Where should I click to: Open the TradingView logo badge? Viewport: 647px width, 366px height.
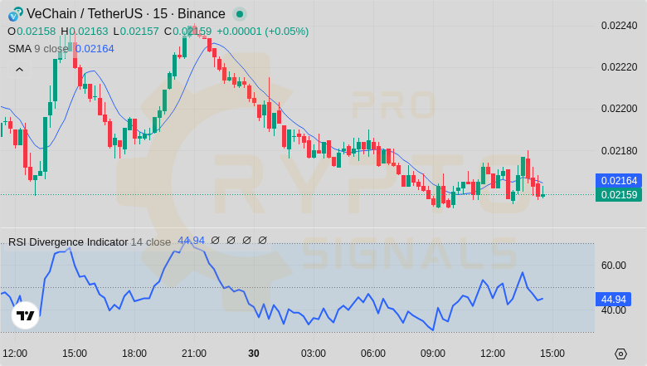click(25, 315)
